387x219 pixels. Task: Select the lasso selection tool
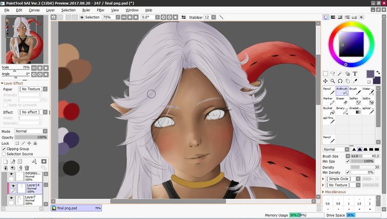click(333, 74)
